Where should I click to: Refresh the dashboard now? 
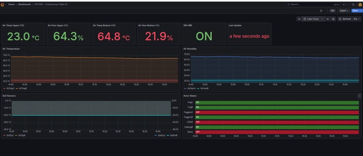click(x=345, y=19)
